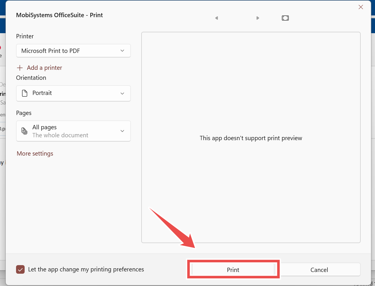Viewport: 375px width, 286px height.
Task: Click the Cancel button
Action: pos(319,270)
